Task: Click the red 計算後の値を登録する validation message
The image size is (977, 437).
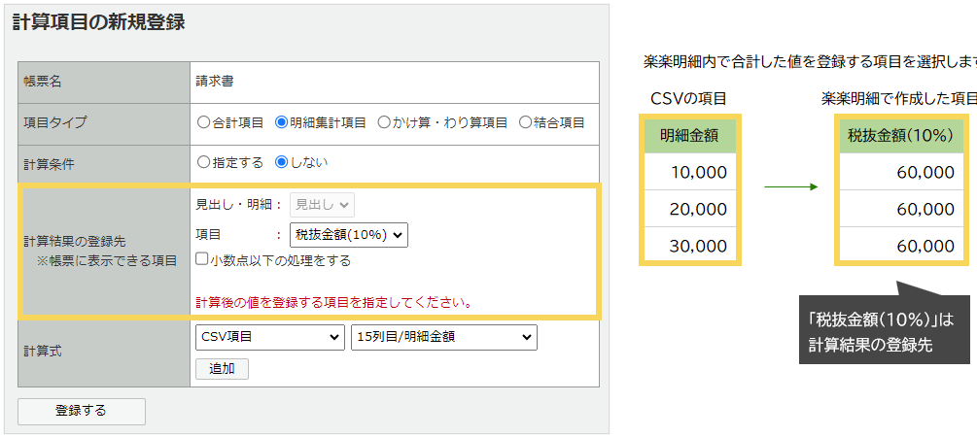Action: point(334,302)
